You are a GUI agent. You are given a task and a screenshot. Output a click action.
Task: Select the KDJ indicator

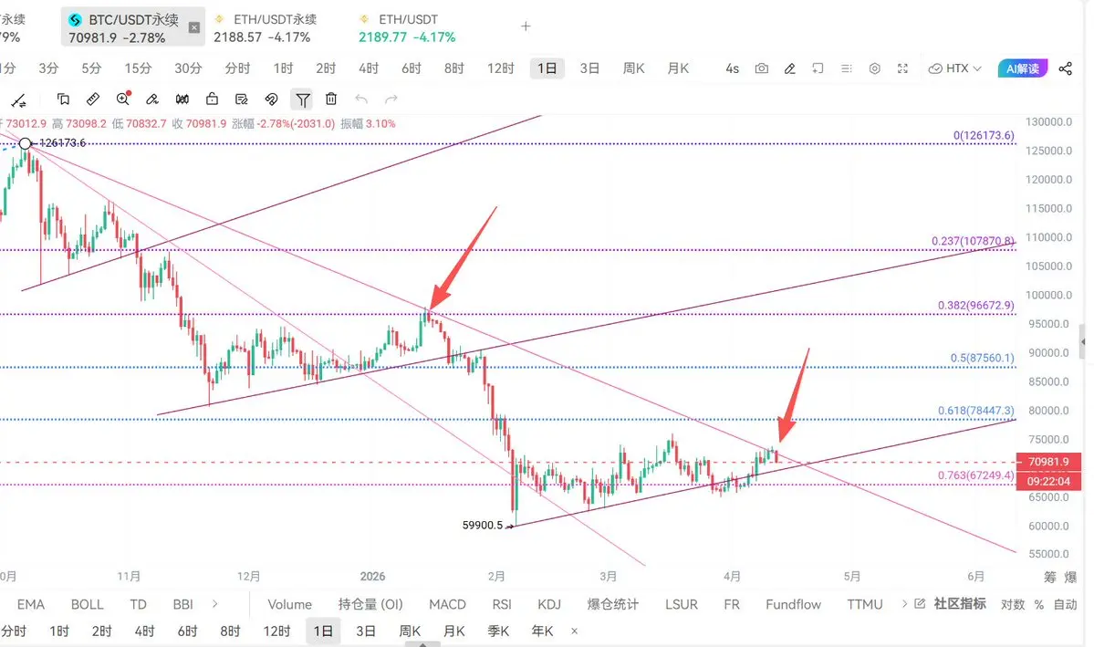coord(549,604)
